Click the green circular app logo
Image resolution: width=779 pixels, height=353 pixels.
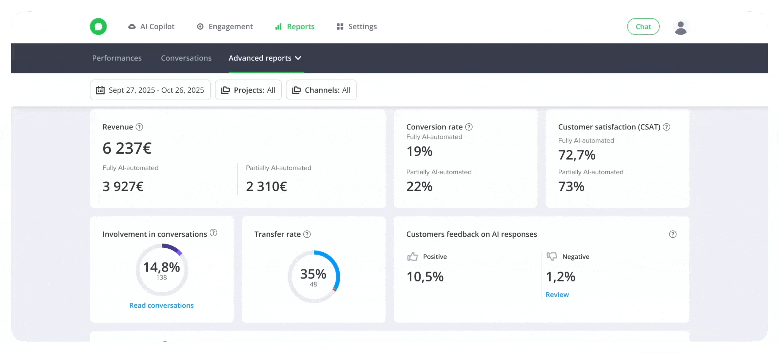tap(98, 26)
